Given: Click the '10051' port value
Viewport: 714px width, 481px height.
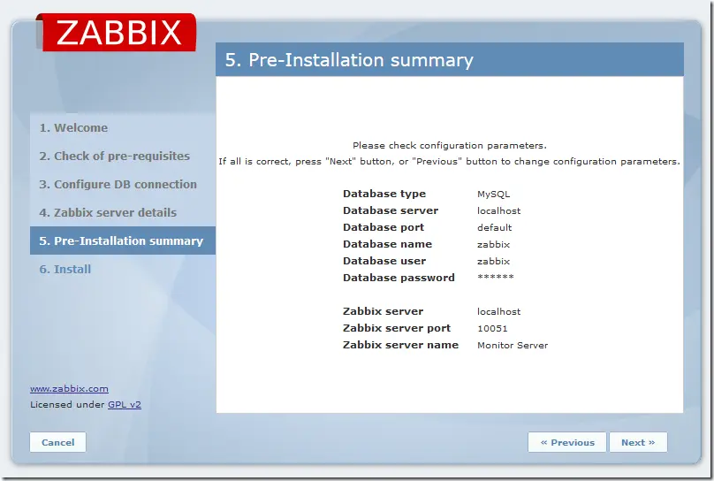Looking at the screenshot, I should coord(492,328).
